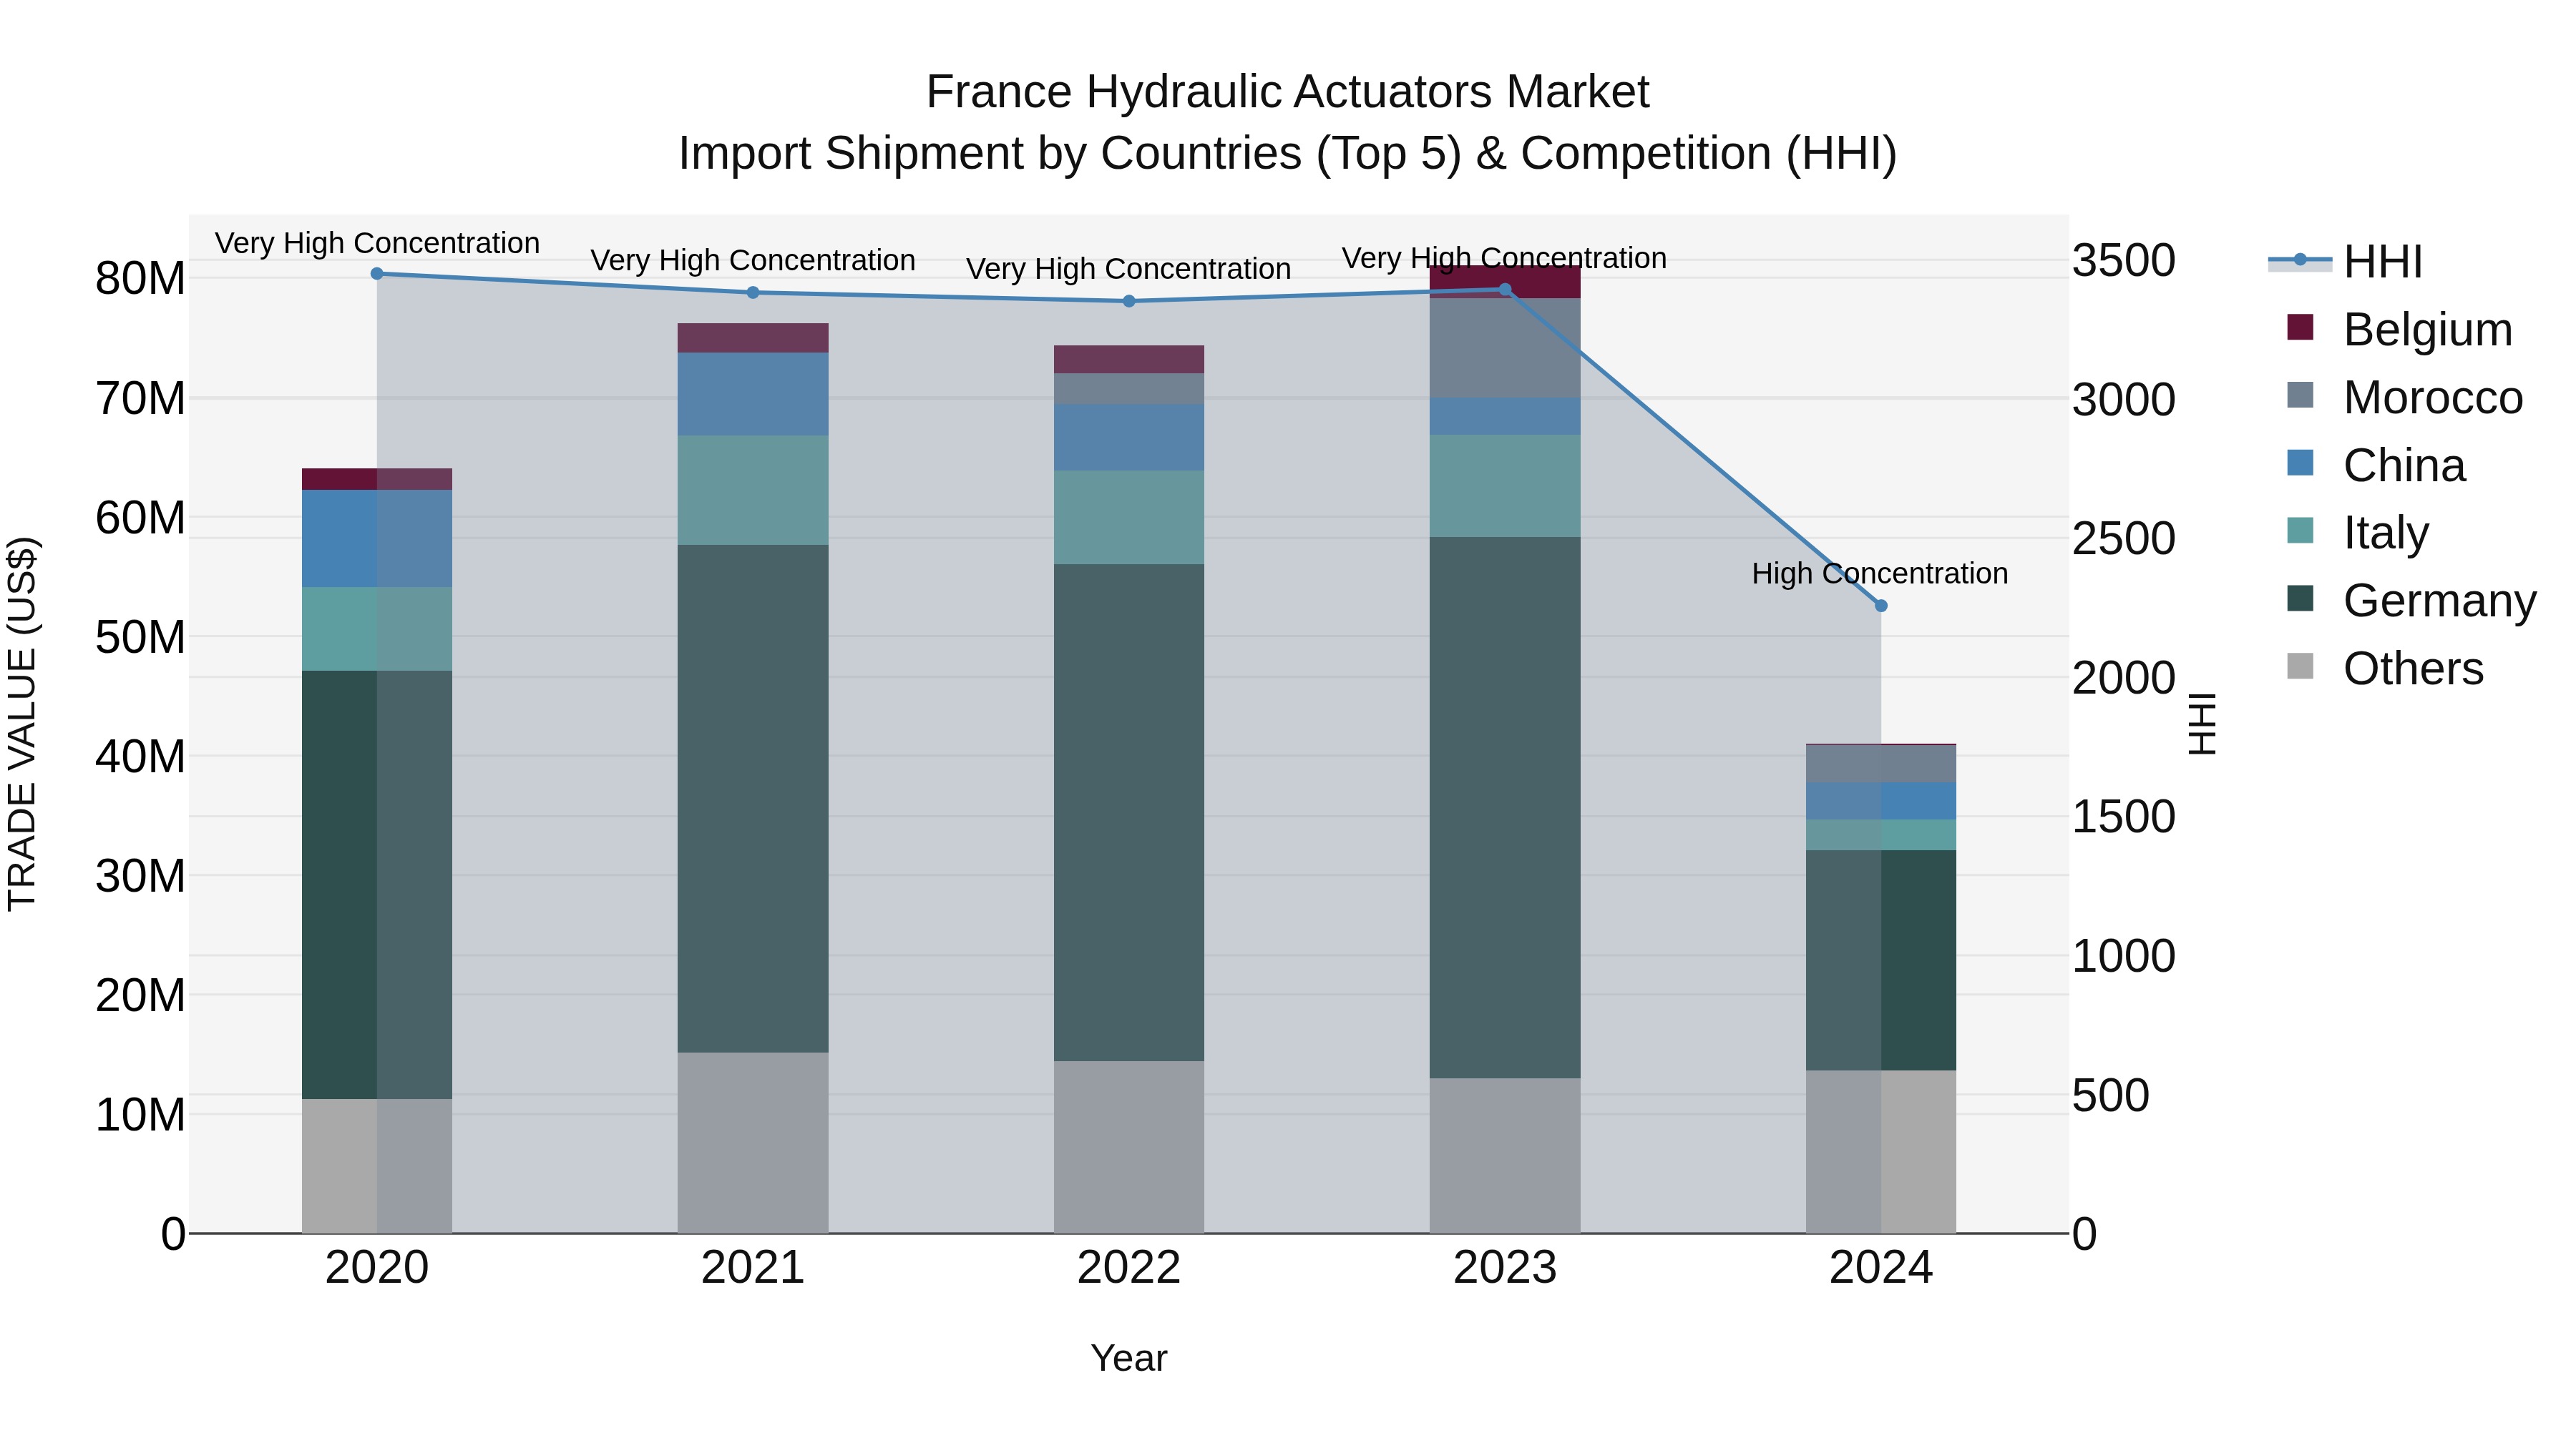Image resolution: width=2576 pixels, height=1448 pixels.
Task: Click the Italy segment of the 2021 bar
Action: 753,490
